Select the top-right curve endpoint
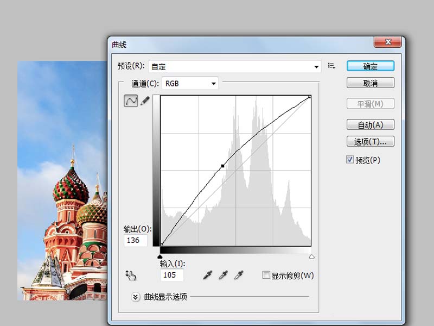The image size is (434, 326). (x=310, y=97)
